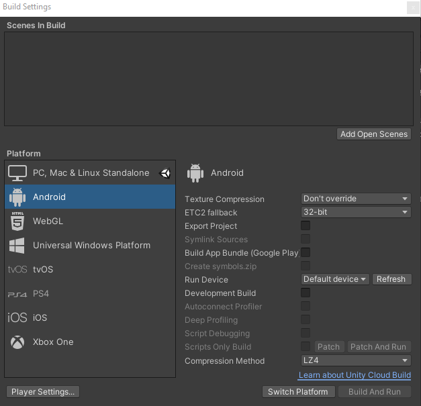Screen dimensions: 421x406
Task: Open the Run Device dropdown
Action: click(335, 279)
